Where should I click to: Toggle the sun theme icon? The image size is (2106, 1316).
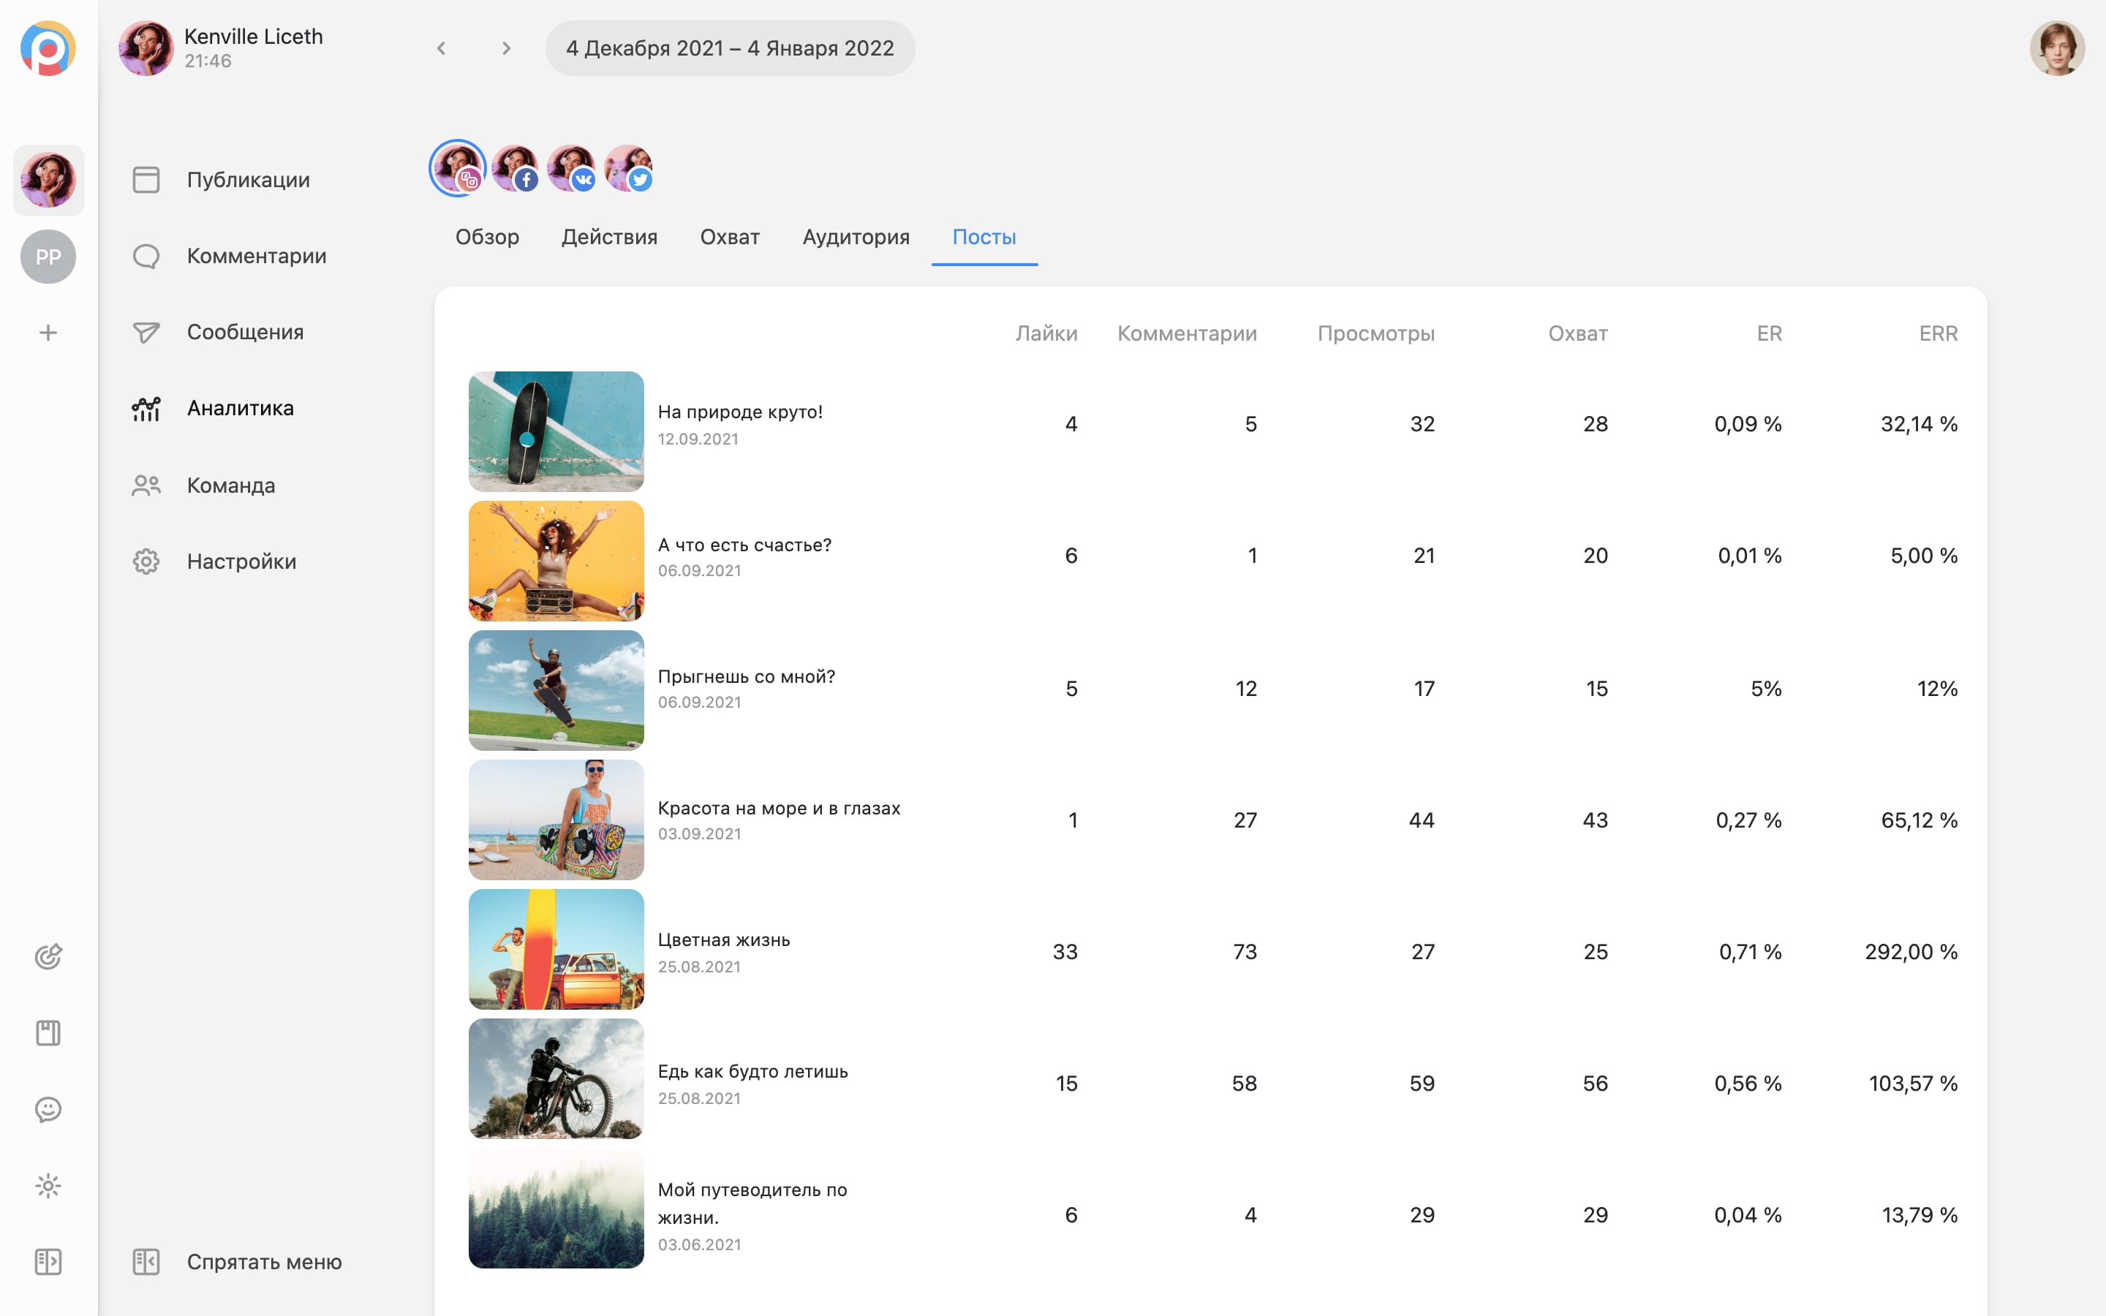48,1185
